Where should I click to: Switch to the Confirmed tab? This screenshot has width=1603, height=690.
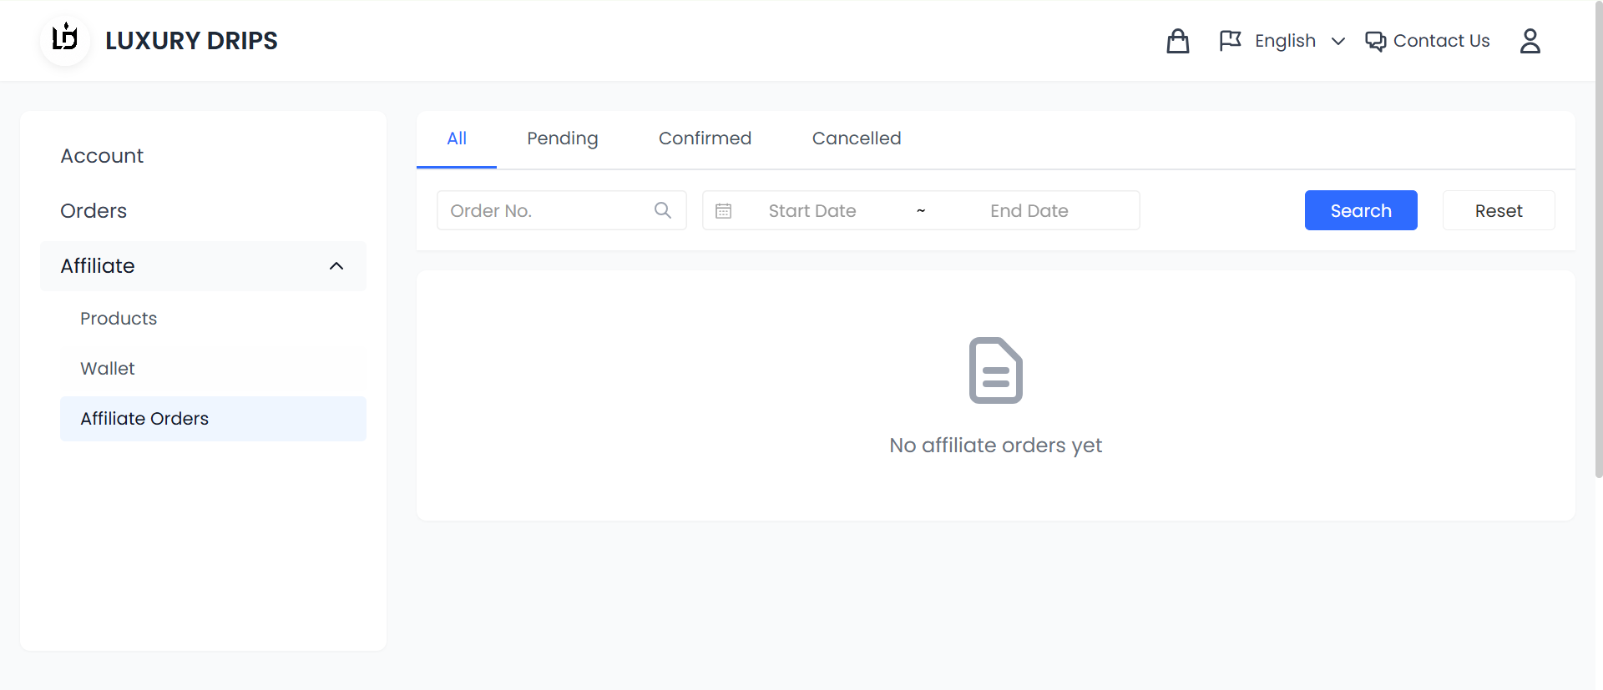pyautogui.click(x=705, y=139)
